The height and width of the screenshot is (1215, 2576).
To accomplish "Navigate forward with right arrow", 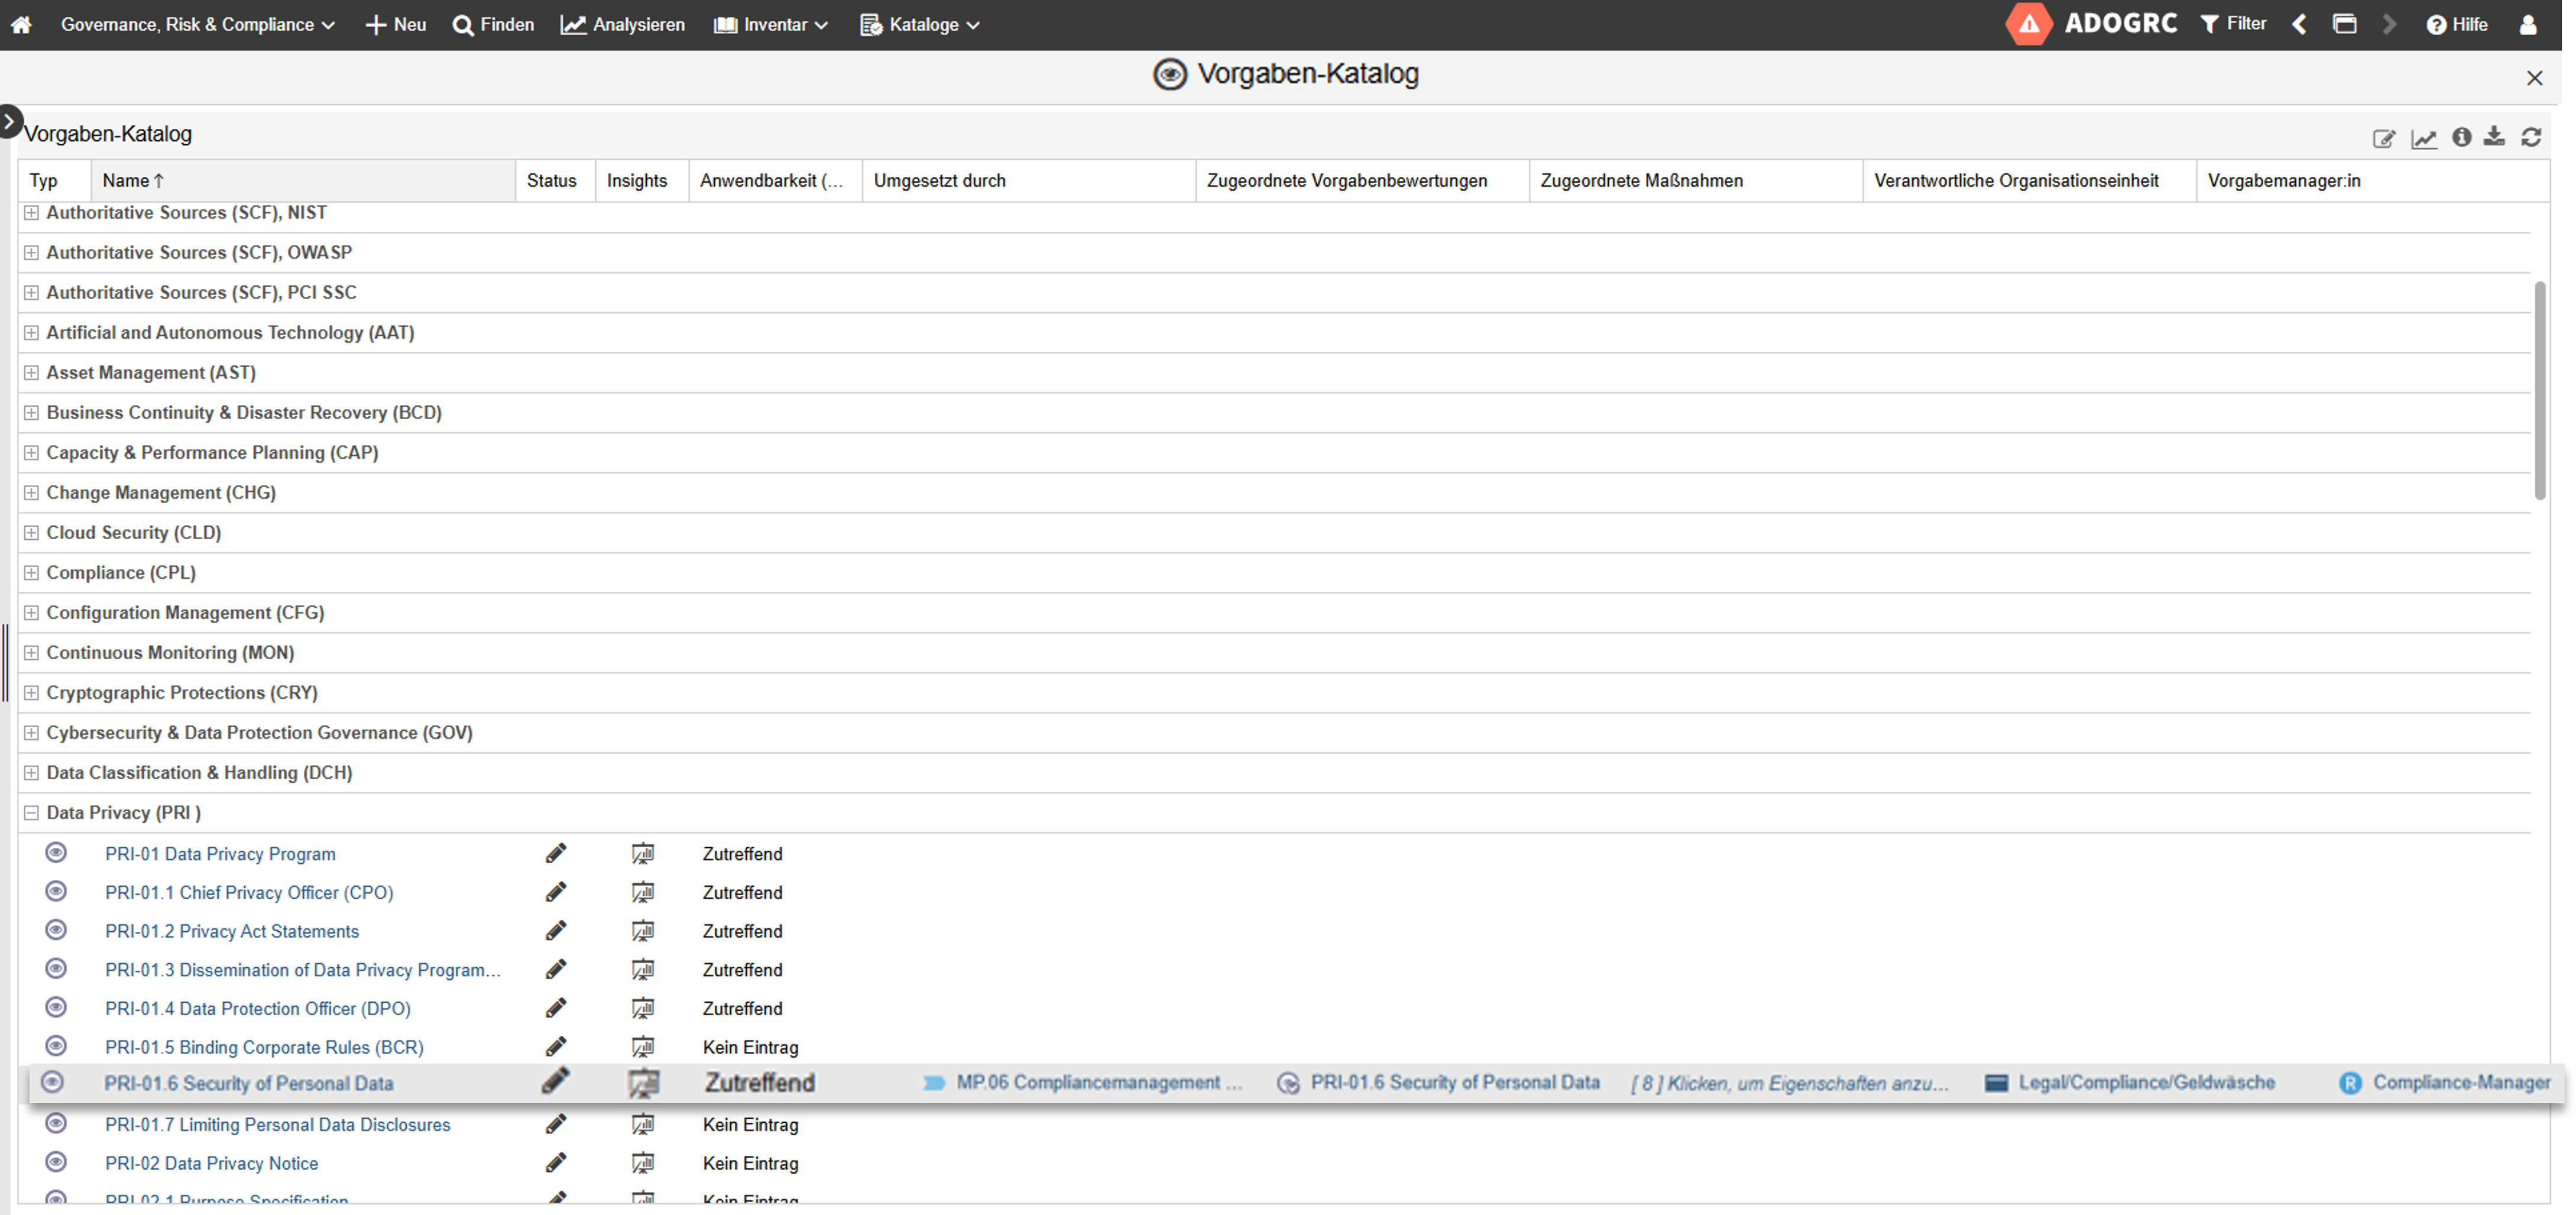I will (x=2389, y=24).
